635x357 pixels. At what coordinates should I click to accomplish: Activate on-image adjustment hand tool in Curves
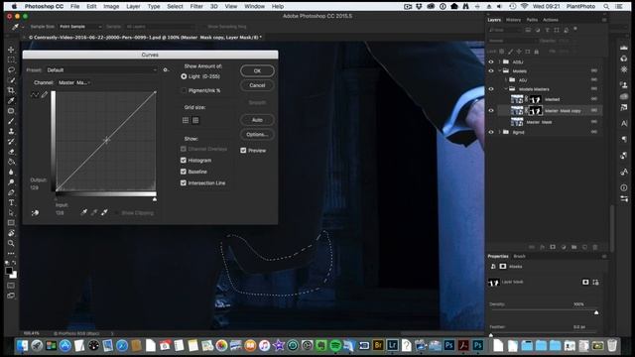(x=36, y=212)
